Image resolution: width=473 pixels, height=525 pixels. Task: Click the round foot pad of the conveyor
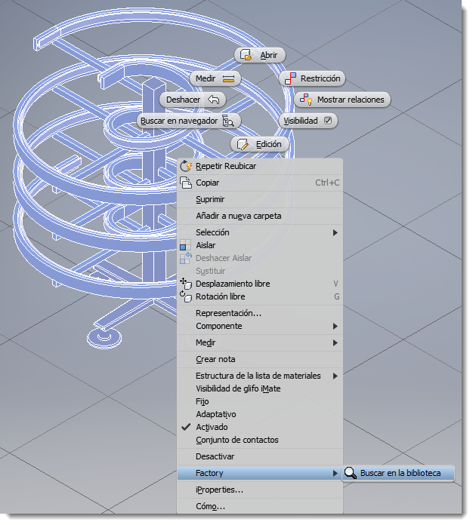[104, 338]
